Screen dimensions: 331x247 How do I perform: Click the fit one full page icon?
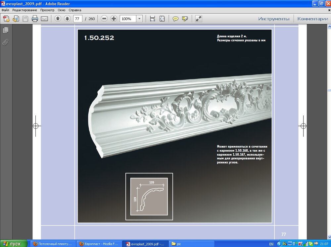[162, 19]
